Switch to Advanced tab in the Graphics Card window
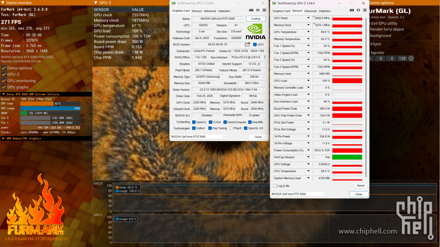 pos(210,11)
